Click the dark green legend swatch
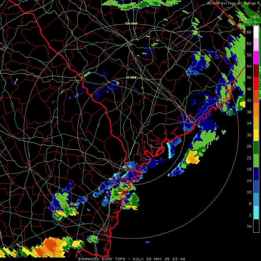 coord(256,148)
